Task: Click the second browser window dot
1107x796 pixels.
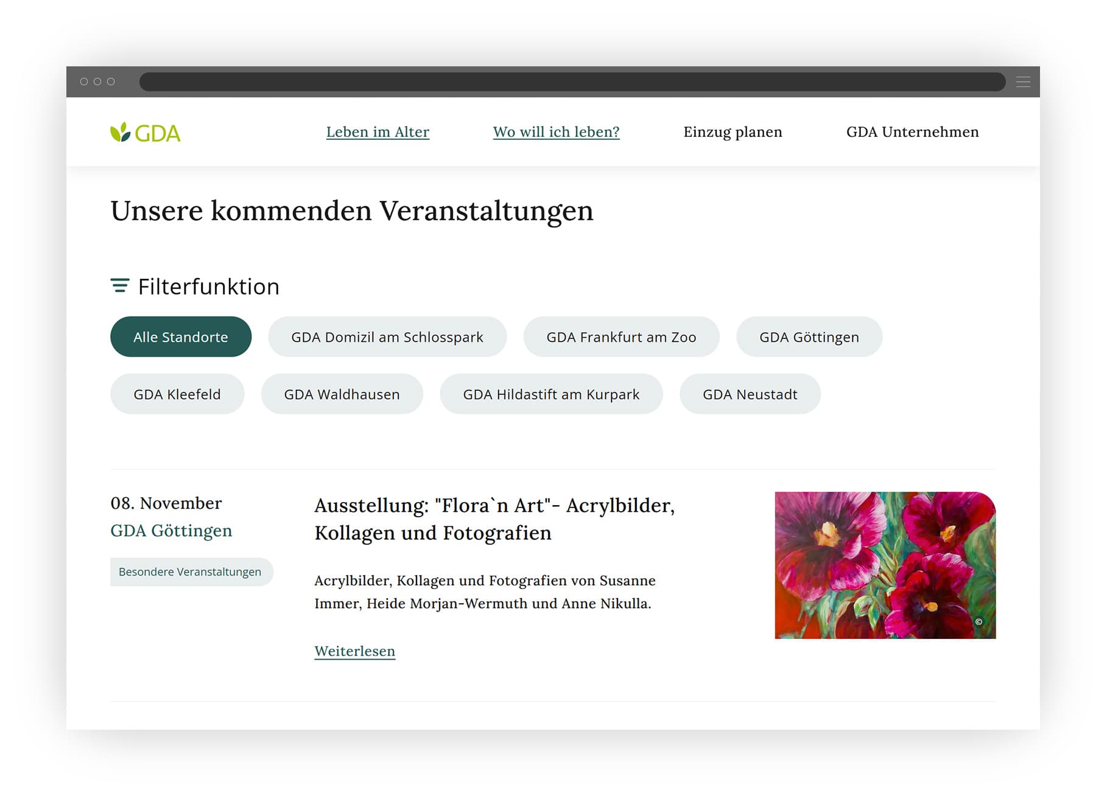Action: (97, 81)
